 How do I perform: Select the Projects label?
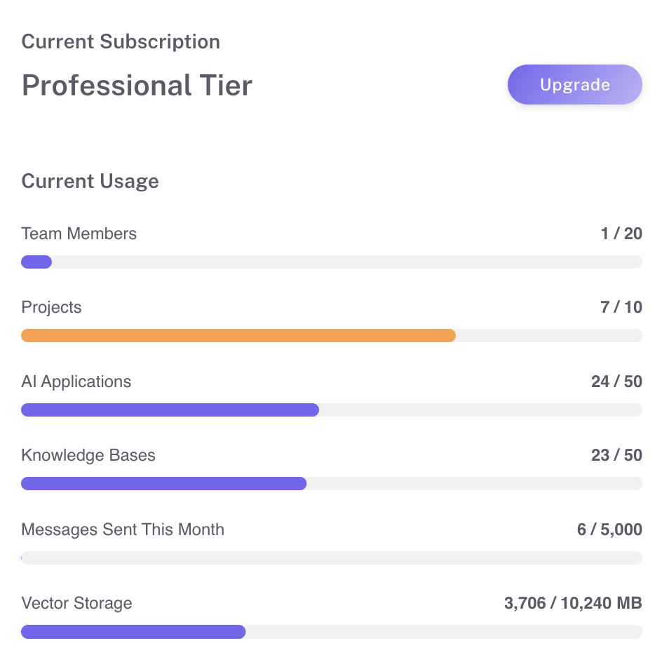click(51, 307)
